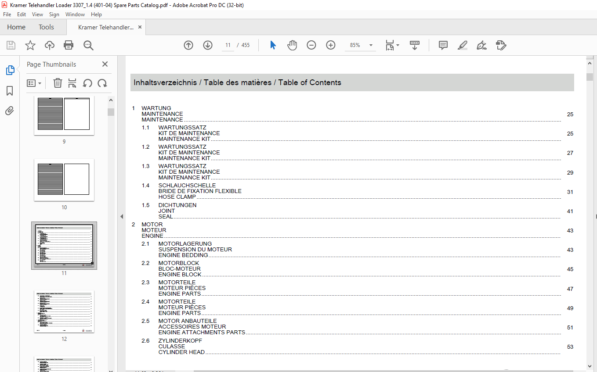Click the Save file icon
Screen dimensions: 597x372
click(11, 45)
